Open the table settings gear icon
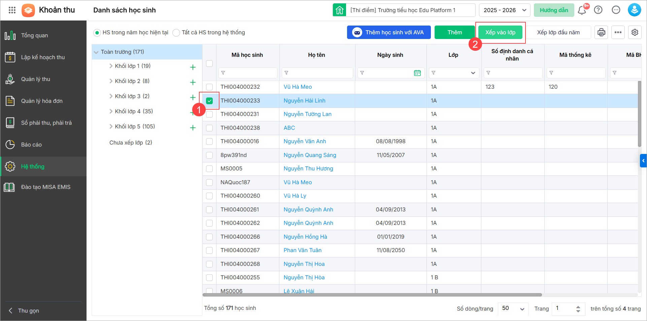This screenshot has width=647, height=321. coord(635,32)
